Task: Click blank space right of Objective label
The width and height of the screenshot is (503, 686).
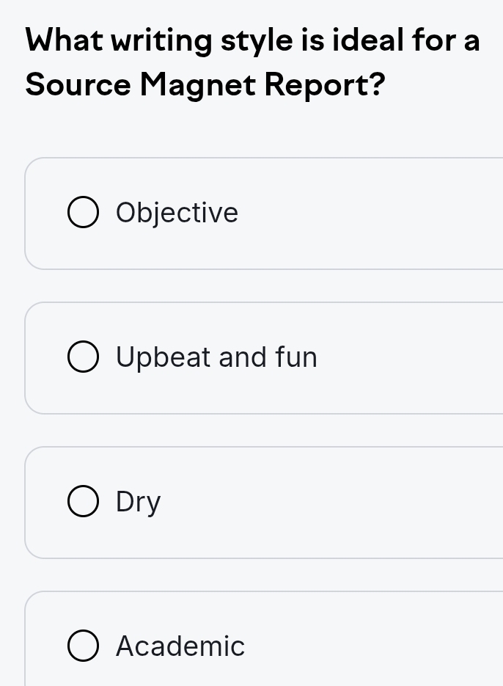Action: (x=367, y=214)
